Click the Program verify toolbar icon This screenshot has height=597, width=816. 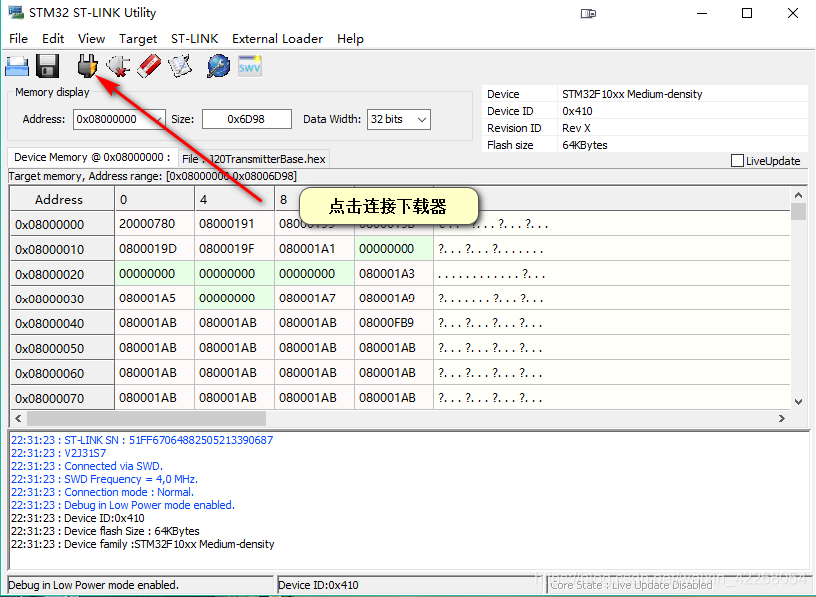point(180,66)
